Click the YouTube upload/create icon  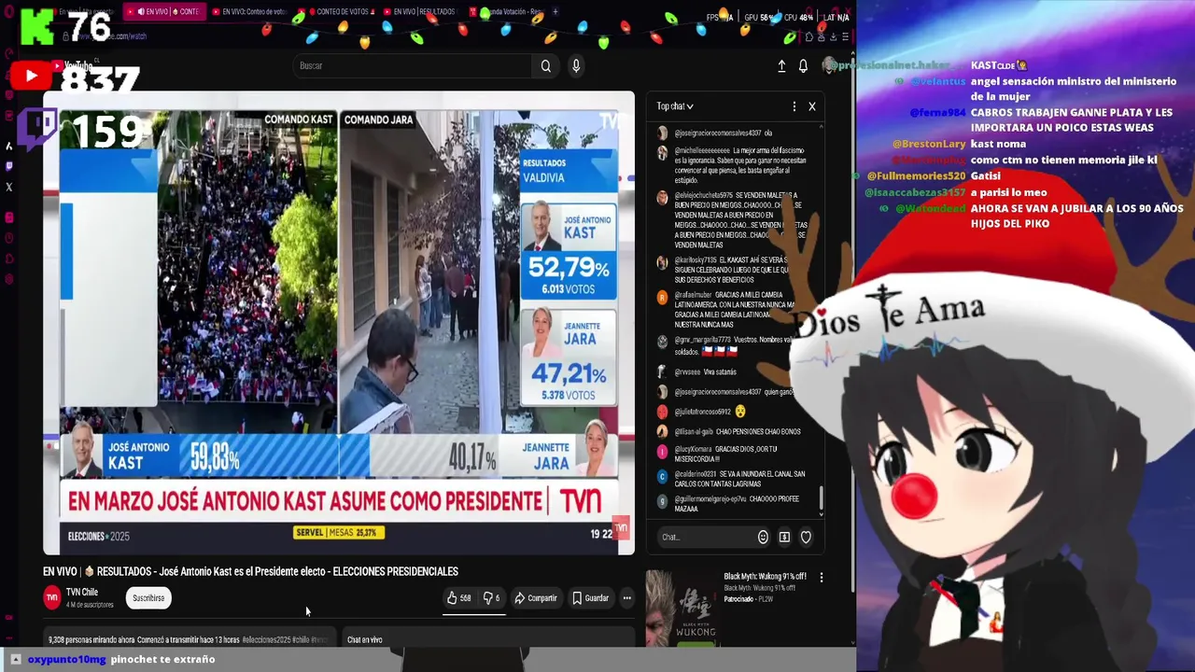point(781,66)
